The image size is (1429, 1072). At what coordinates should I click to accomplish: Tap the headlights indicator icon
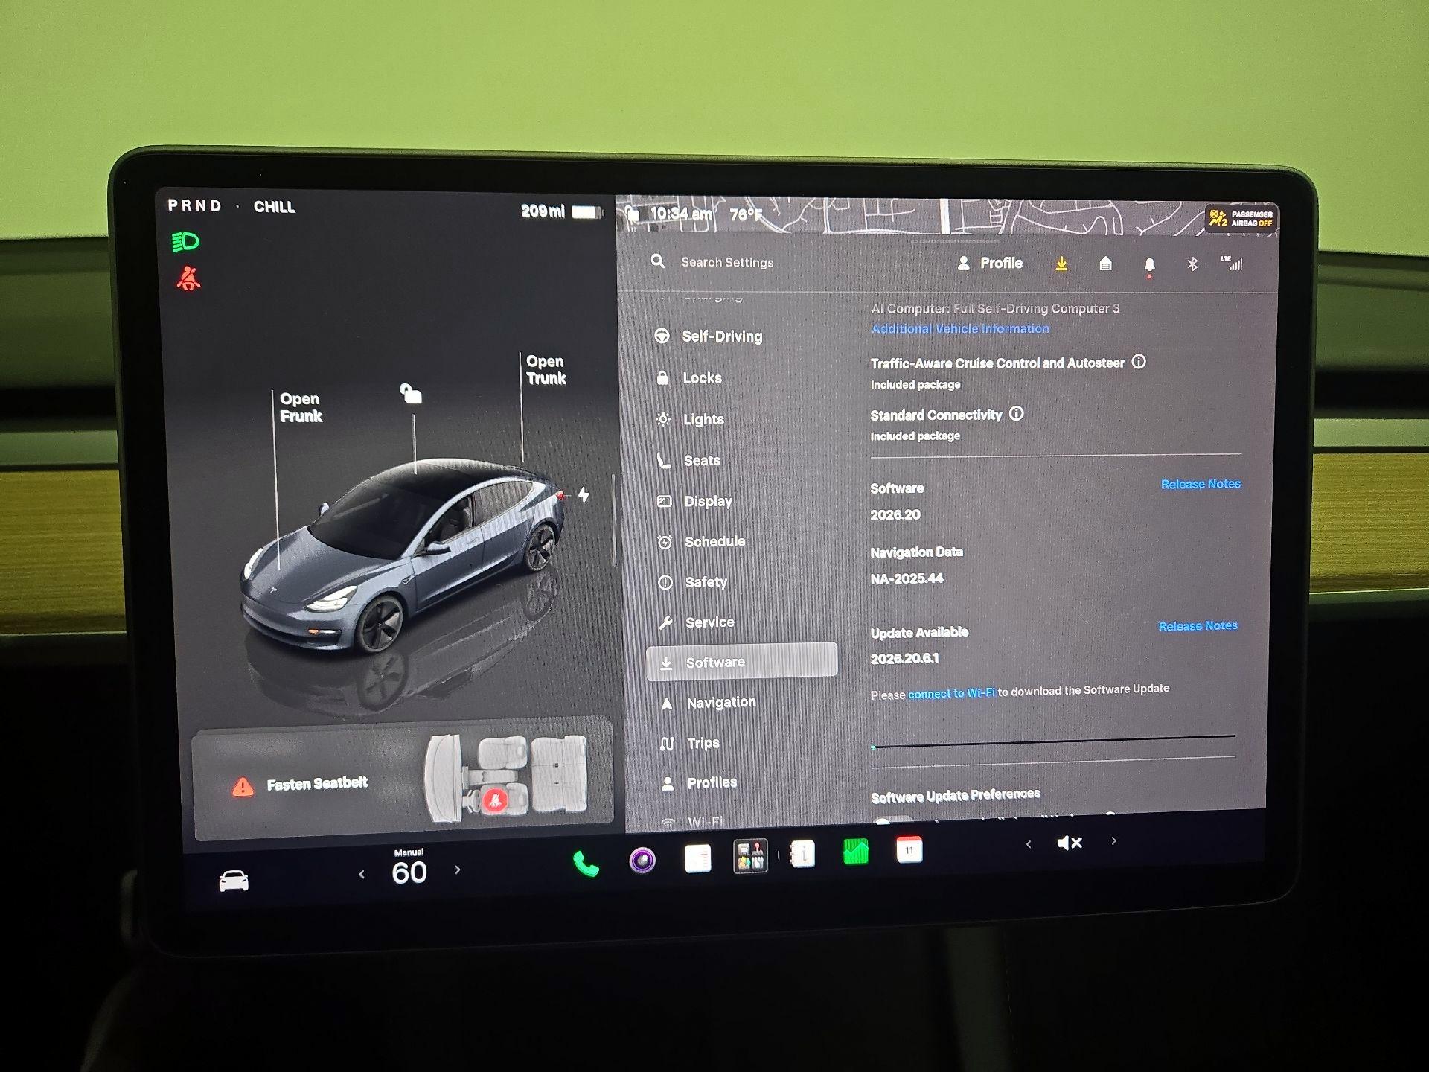click(185, 242)
